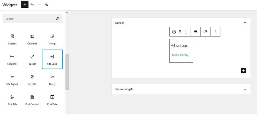Insert the Buttons block

tap(12, 39)
